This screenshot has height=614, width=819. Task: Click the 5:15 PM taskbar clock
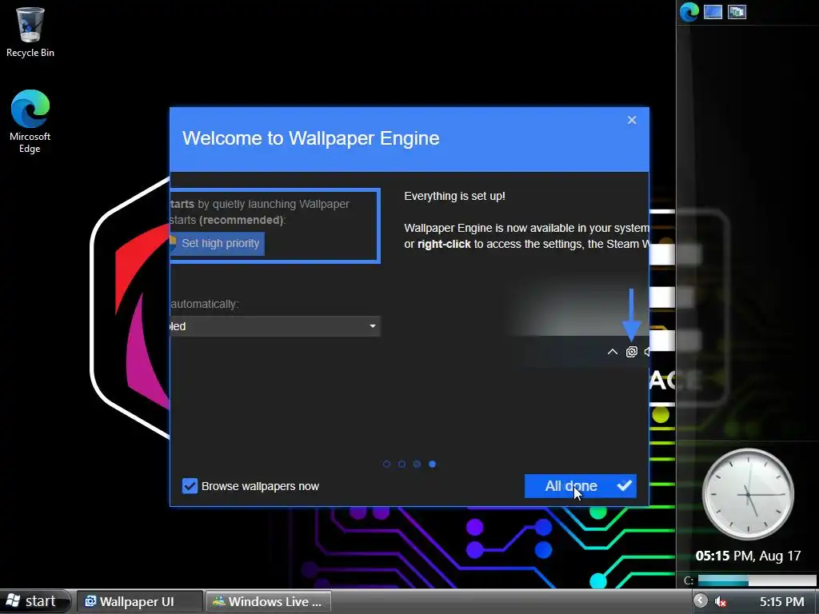pos(781,602)
